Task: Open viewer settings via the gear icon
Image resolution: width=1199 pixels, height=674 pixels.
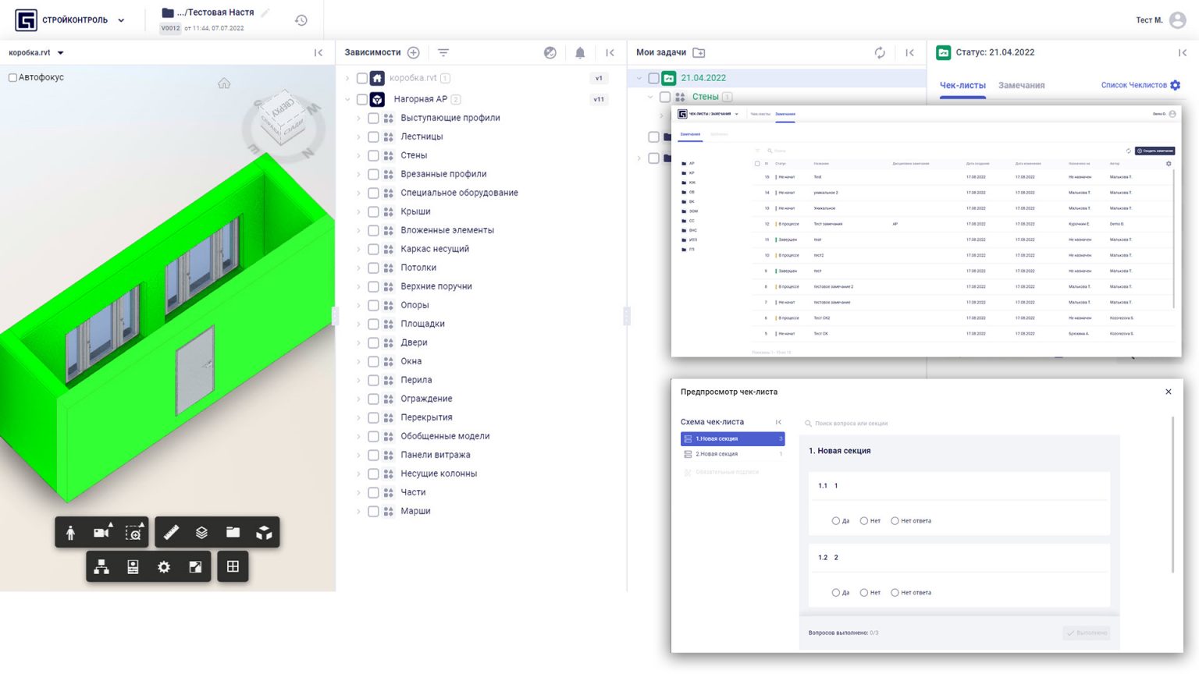Action: (164, 567)
